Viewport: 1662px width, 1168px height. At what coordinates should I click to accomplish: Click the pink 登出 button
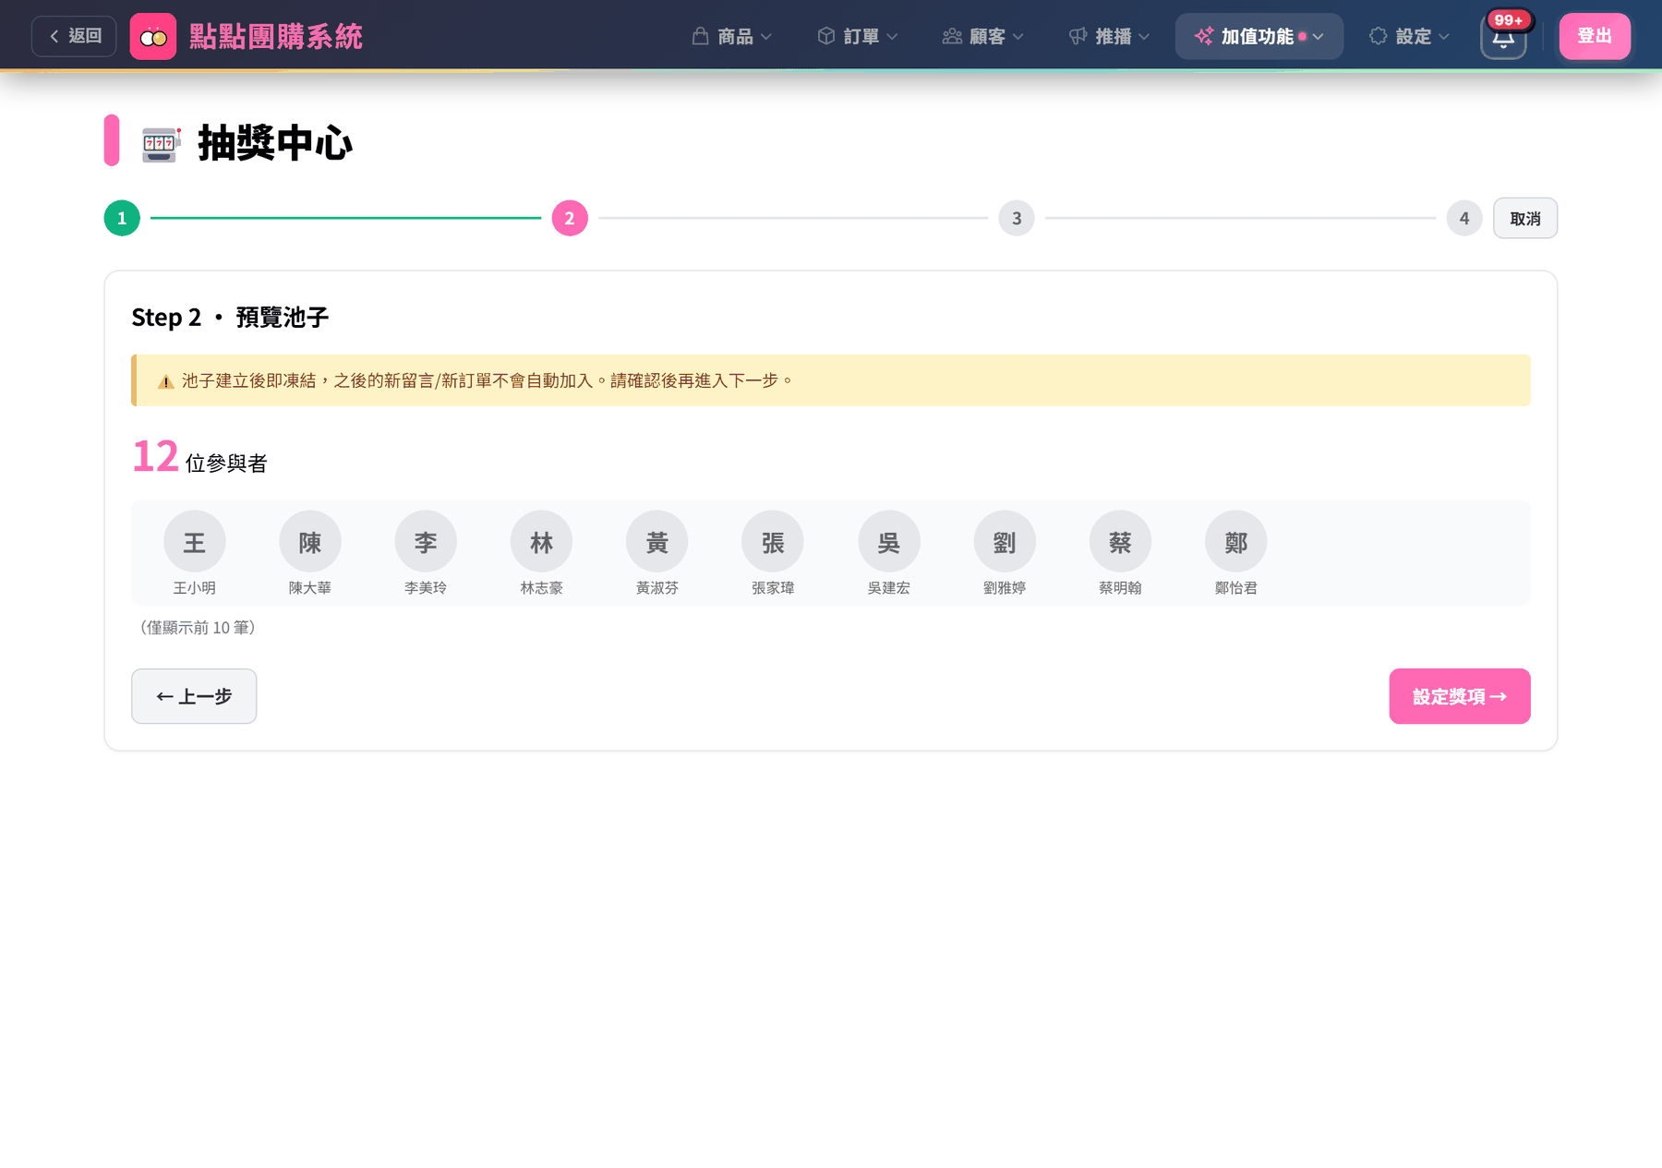1595,37
